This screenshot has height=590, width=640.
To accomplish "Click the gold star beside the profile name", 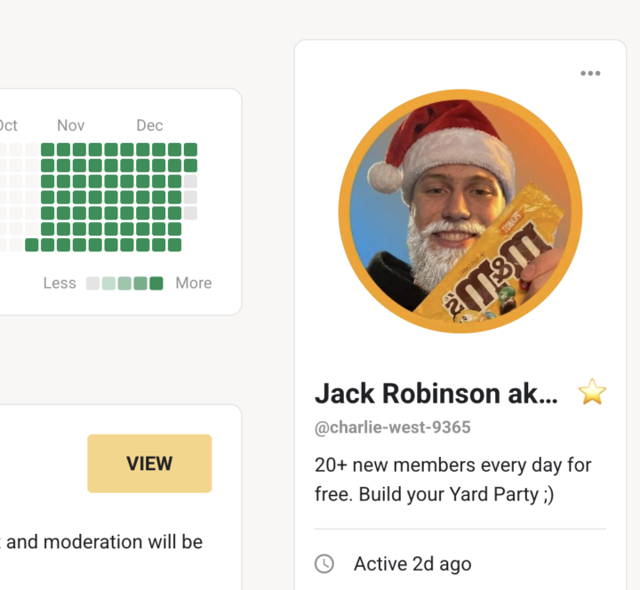I will coord(592,392).
